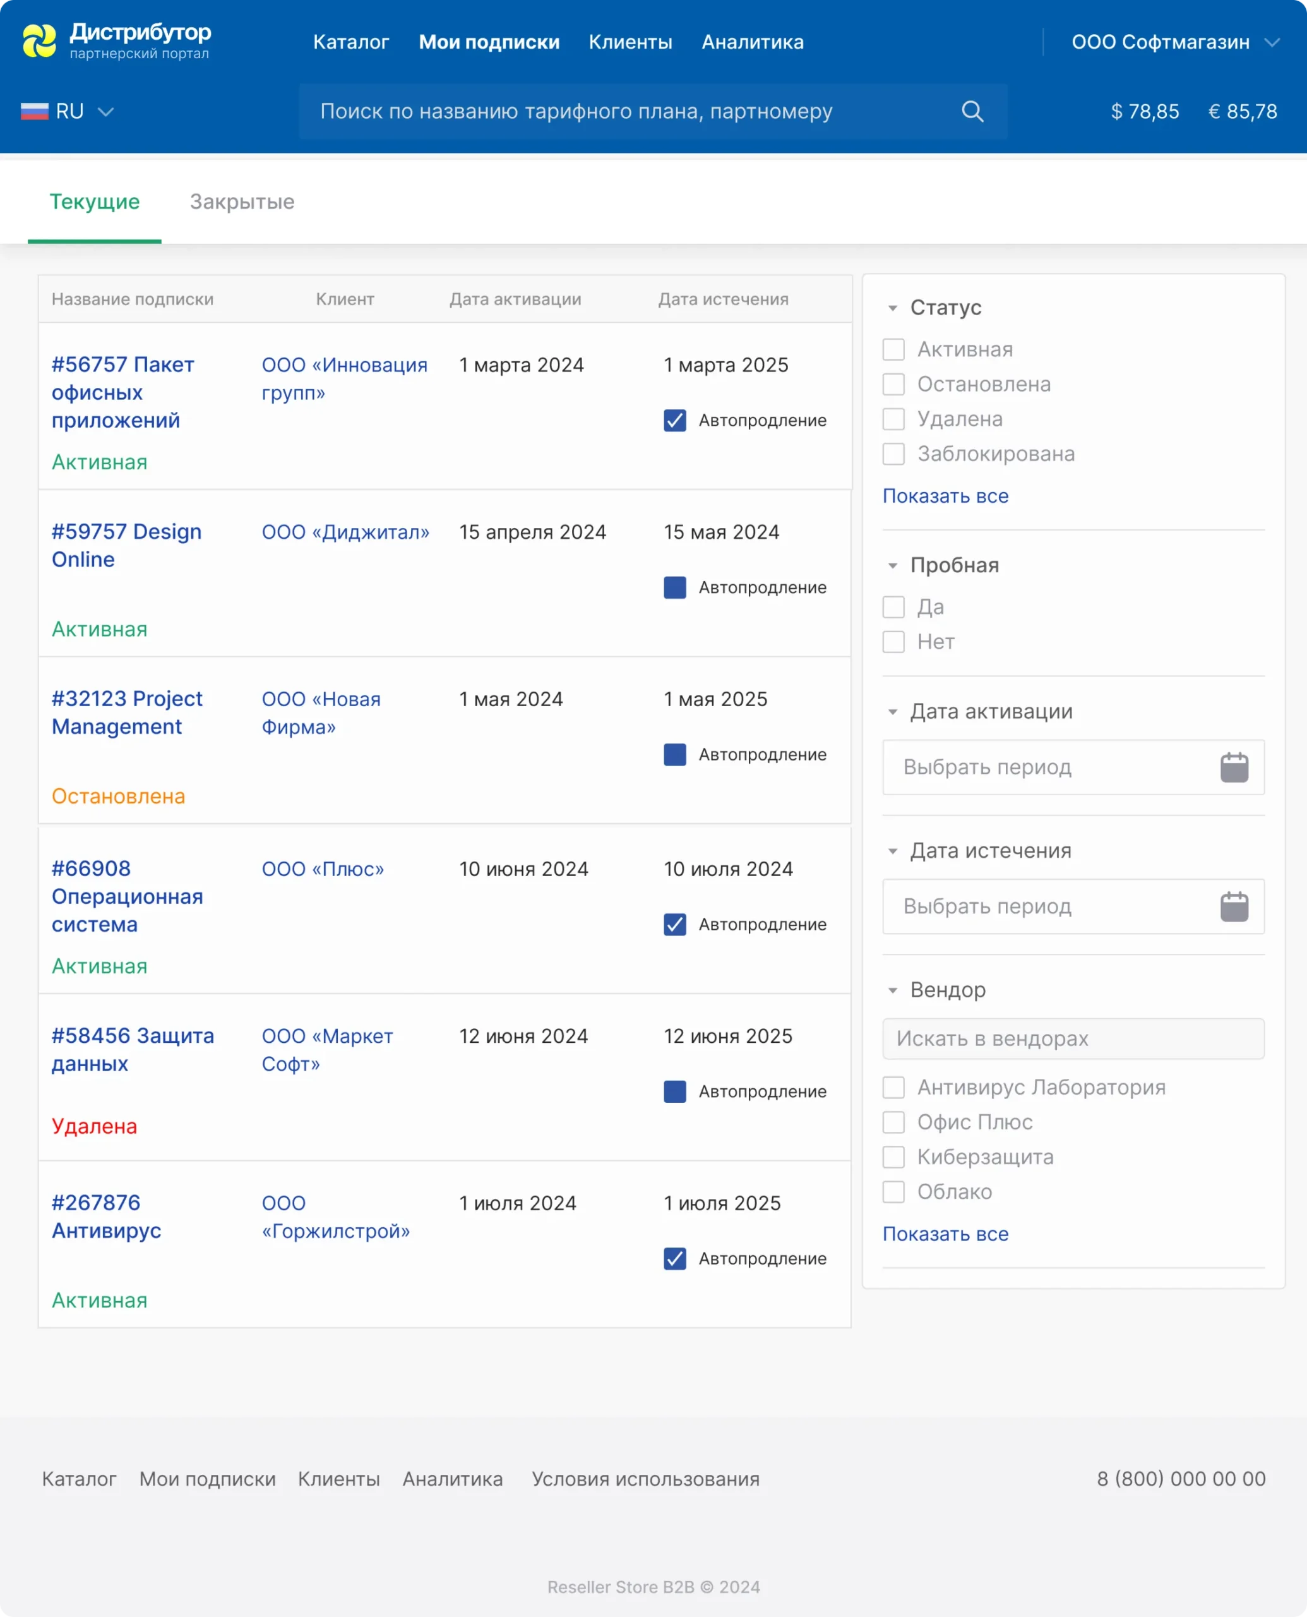Focus the Искать в вендорах field
Screen dimensions: 1307x1617
[1072, 1038]
